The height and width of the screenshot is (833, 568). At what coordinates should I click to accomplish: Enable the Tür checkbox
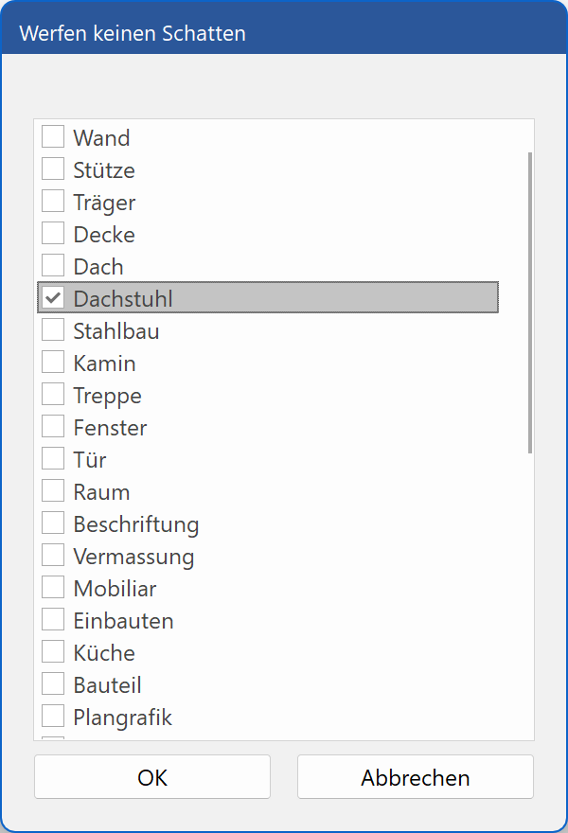[x=53, y=459]
